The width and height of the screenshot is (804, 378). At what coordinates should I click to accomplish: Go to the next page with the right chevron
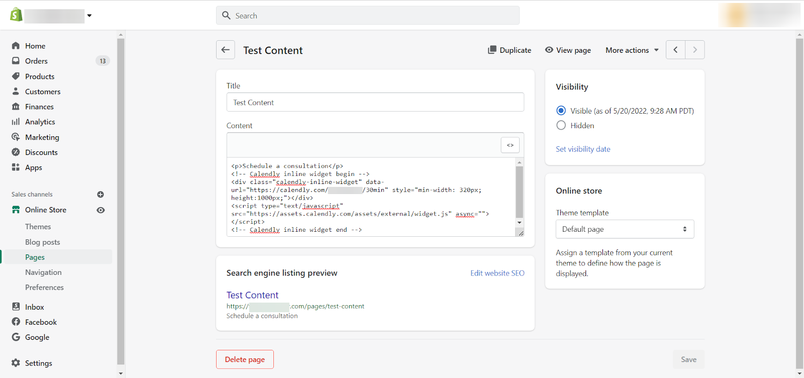coord(695,50)
